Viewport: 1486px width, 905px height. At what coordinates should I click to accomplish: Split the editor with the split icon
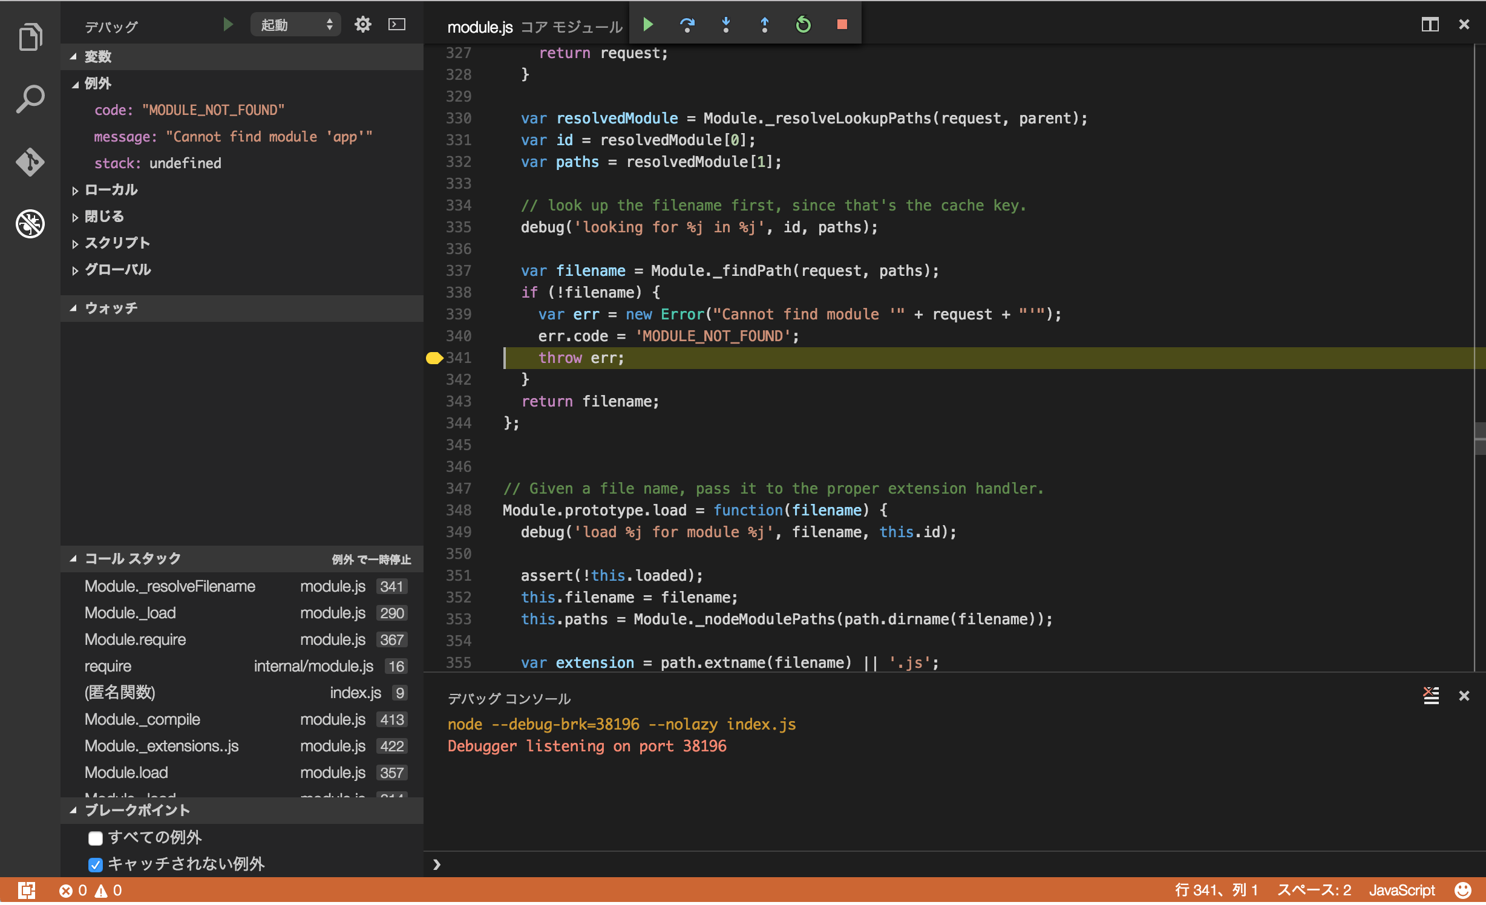(x=1430, y=25)
